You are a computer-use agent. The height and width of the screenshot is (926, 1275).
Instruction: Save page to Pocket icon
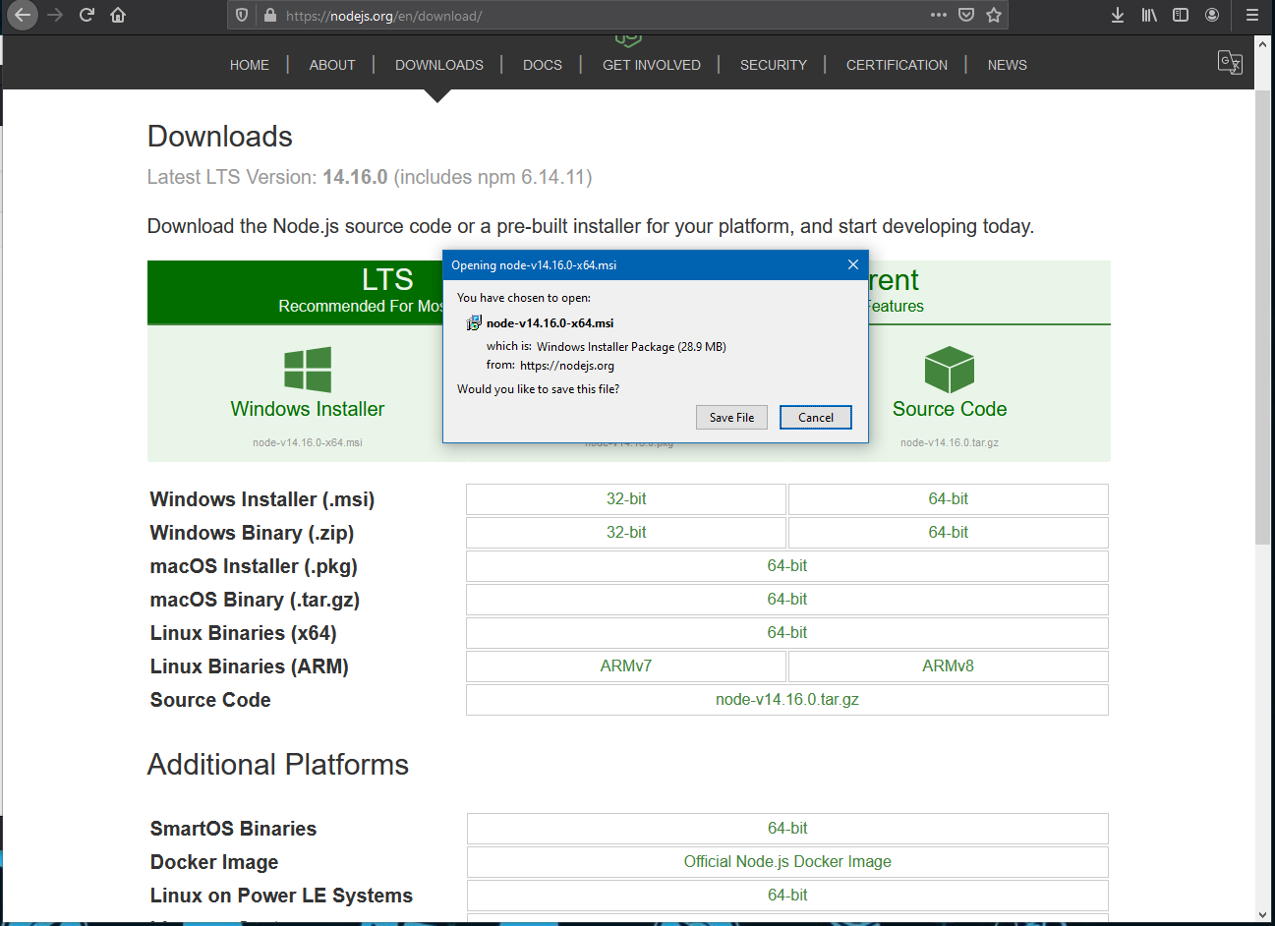click(x=966, y=15)
